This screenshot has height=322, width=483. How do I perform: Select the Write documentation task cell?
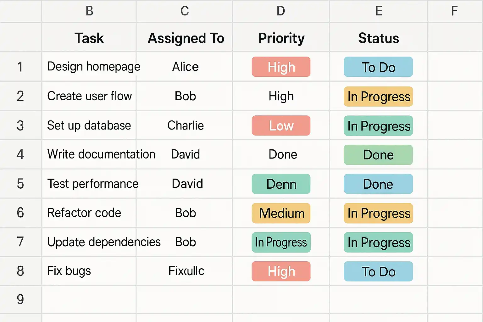[89, 154]
